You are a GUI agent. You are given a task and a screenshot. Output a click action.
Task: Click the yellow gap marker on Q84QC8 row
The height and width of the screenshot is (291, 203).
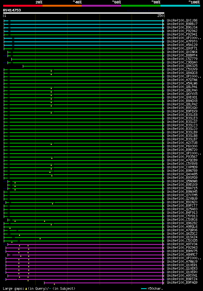click(x=51, y=74)
